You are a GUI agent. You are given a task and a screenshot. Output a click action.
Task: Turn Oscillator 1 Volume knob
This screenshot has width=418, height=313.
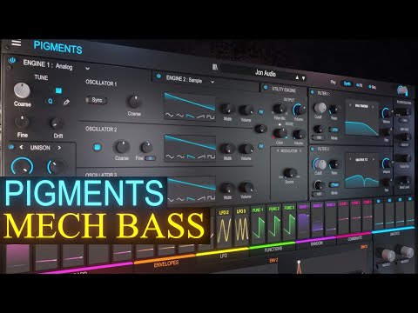[x=246, y=110]
